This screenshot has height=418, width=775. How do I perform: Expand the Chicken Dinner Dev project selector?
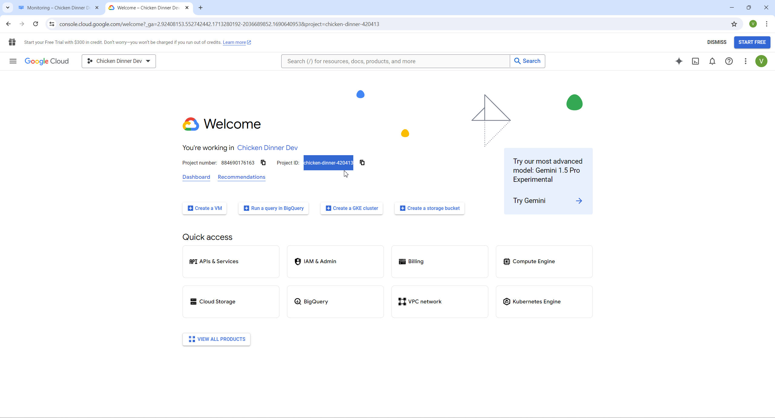[x=119, y=61]
